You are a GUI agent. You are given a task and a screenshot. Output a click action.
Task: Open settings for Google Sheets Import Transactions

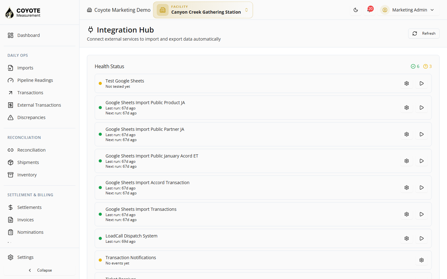(407, 214)
